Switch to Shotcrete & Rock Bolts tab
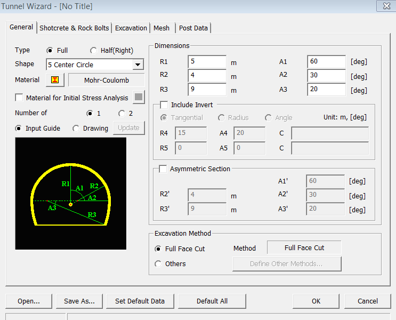The height and width of the screenshot is (320, 396). pyautogui.click(x=74, y=28)
